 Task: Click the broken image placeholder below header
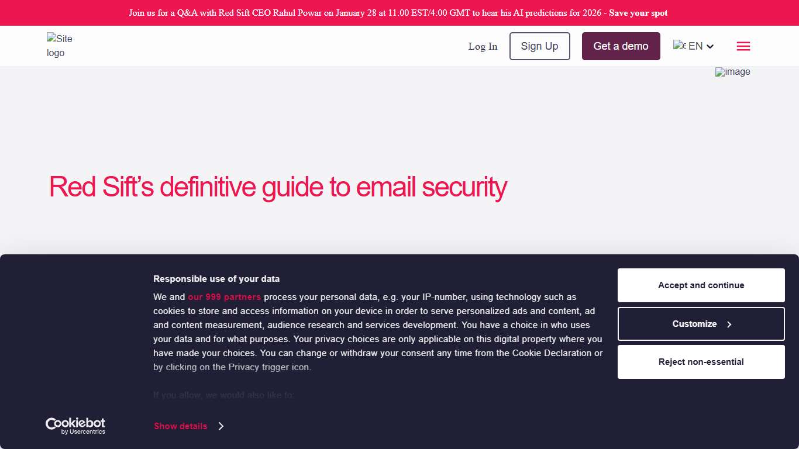coord(732,72)
